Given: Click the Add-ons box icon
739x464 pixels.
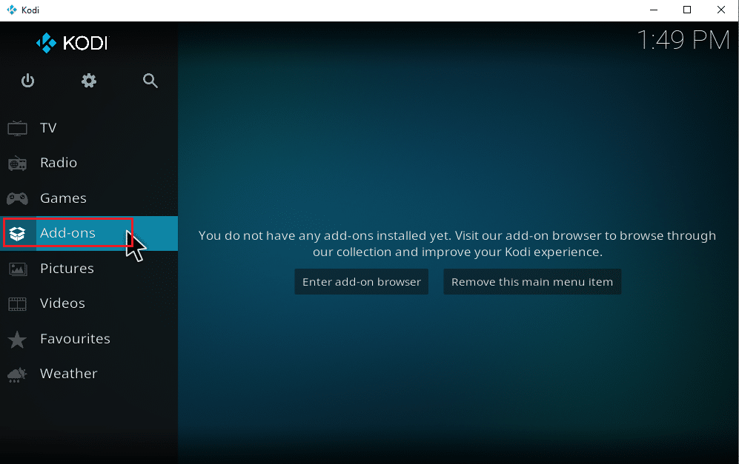Looking at the screenshot, I should (18, 233).
